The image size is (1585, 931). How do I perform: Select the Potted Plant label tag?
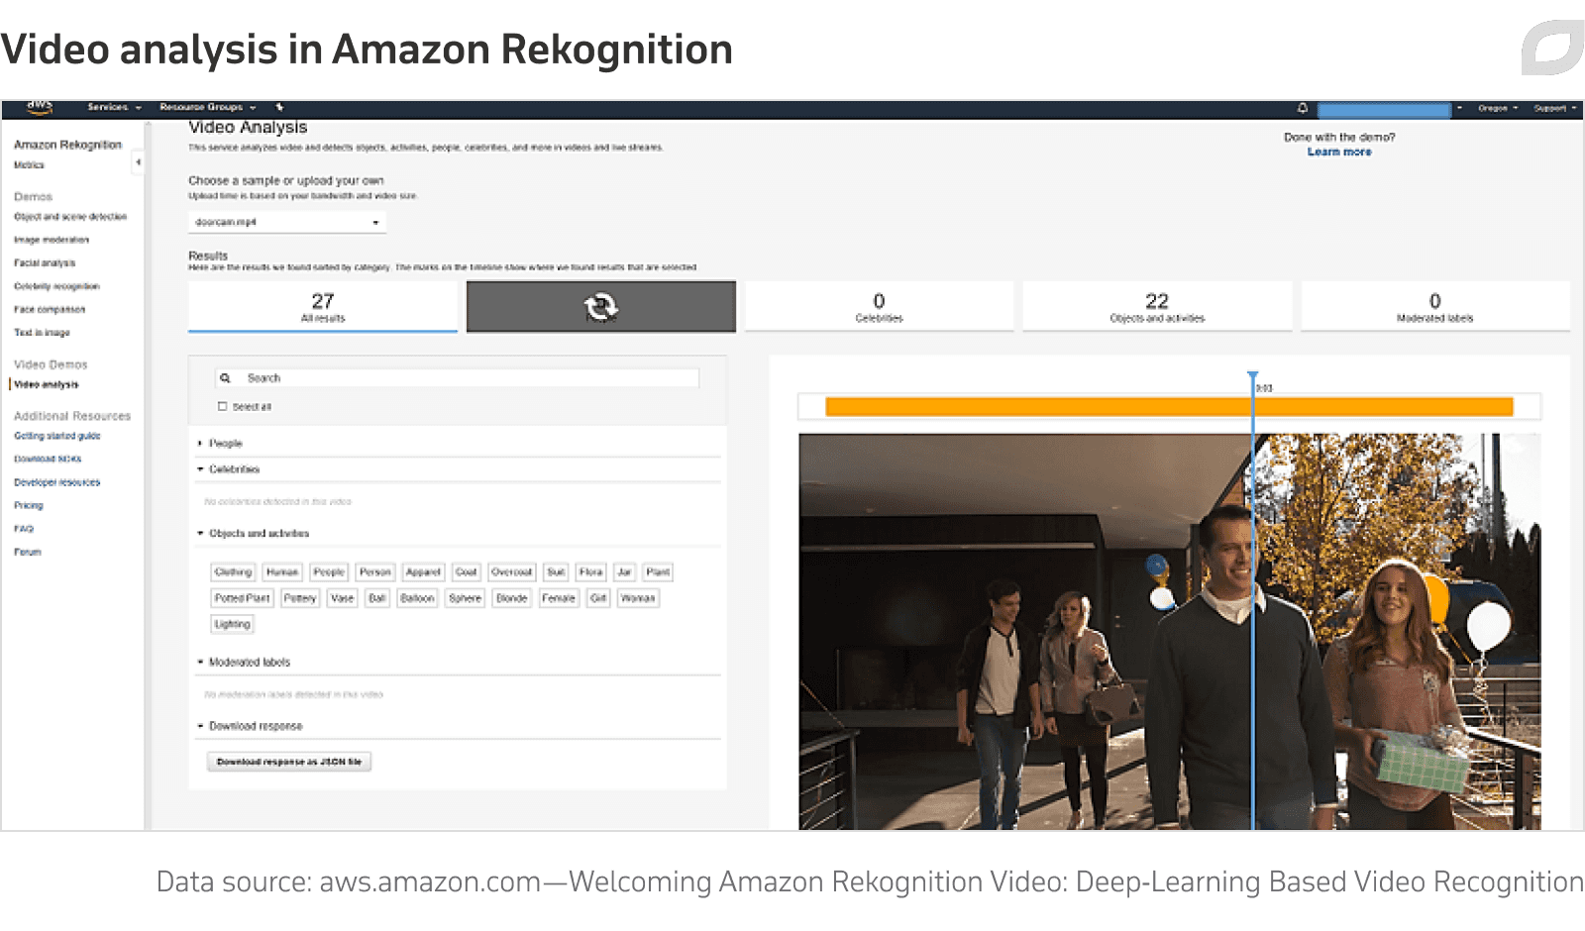[243, 598]
